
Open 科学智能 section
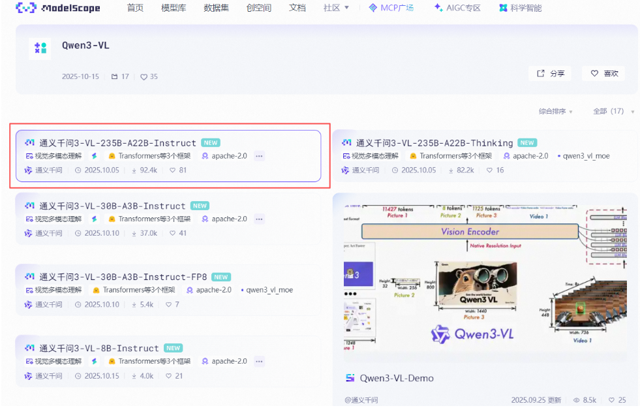pos(521,8)
